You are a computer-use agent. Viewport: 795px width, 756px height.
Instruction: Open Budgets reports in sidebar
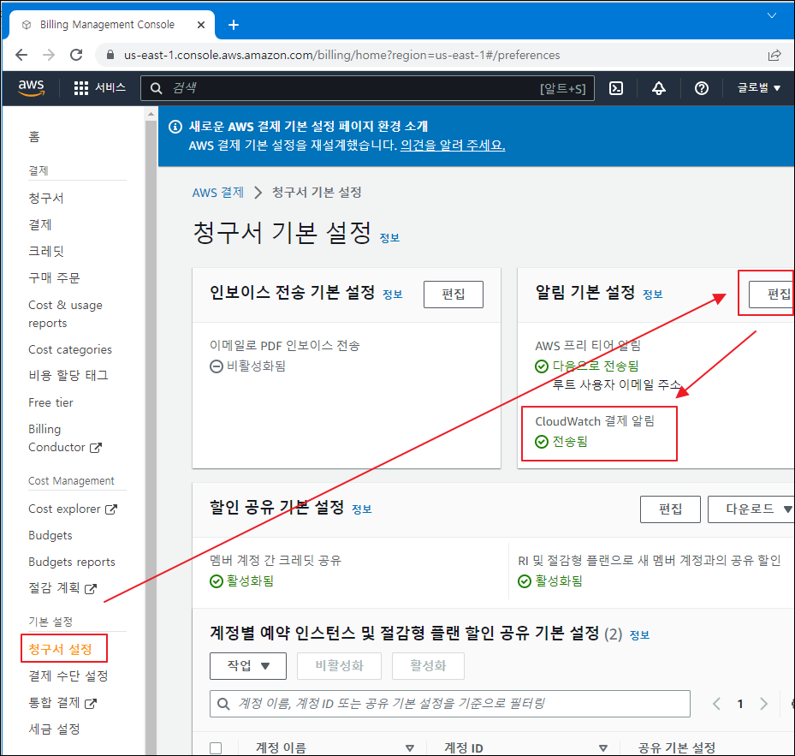[x=72, y=563]
